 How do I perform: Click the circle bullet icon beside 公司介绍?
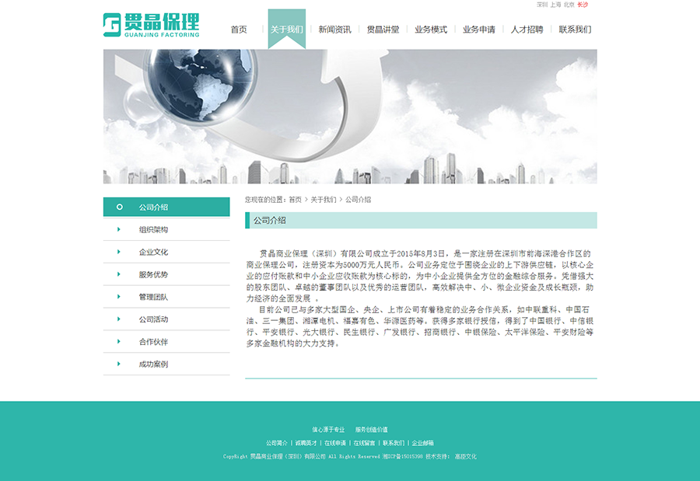(x=119, y=207)
